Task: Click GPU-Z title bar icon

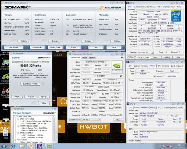Action: [x=70, y=54]
